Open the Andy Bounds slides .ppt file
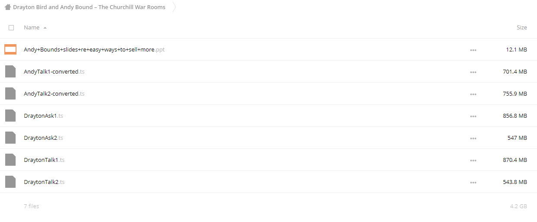 pyautogui.click(x=94, y=49)
